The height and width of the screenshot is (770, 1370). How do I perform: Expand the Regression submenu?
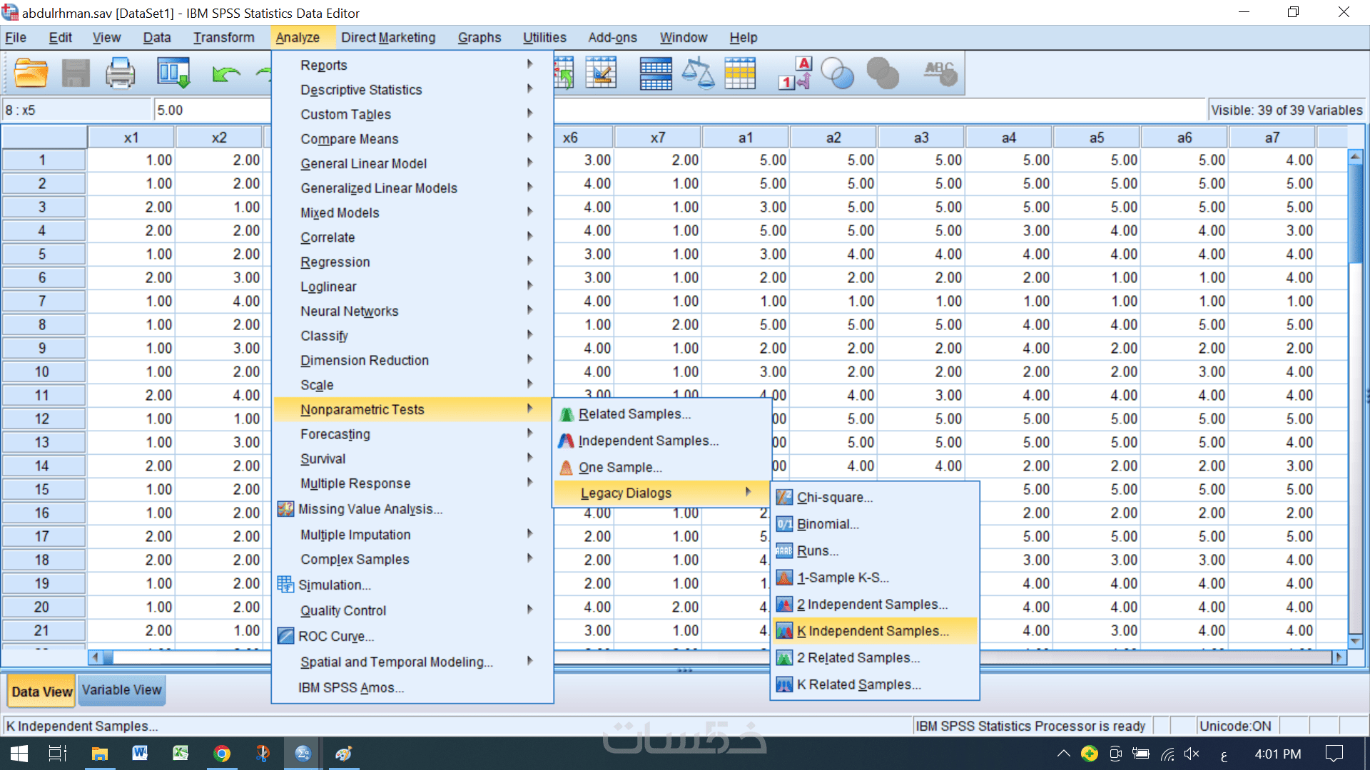coord(335,262)
